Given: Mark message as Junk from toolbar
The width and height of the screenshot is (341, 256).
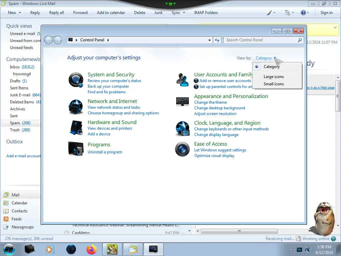Looking at the screenshot, I should point(158,13).
